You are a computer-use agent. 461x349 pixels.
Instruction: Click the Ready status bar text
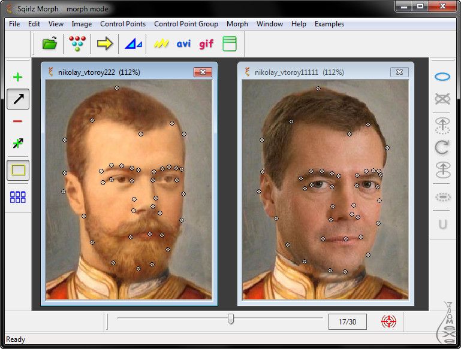click(16, 339)
